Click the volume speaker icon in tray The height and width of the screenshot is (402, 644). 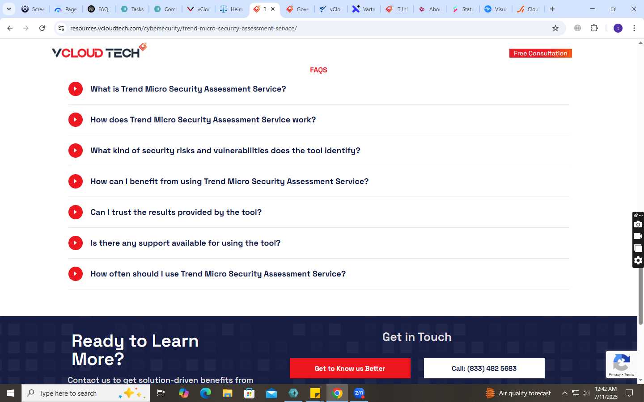tap(586, 393)
